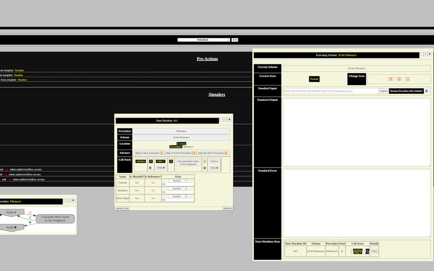Click green icon after highlighted Yield entry

(171, 161)
